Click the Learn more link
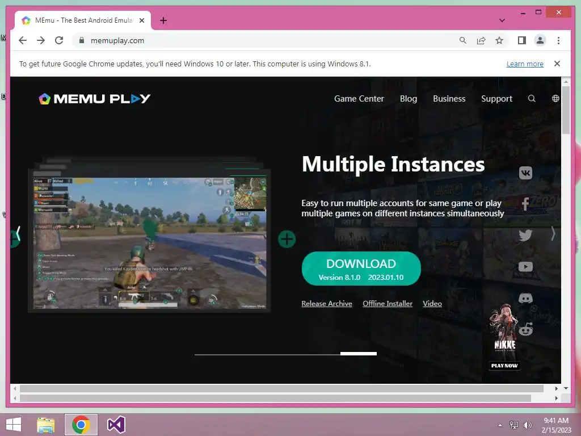The width and height of the screenshot is (581, 436). [525, 64]
